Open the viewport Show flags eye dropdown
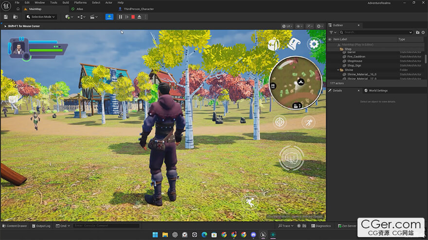Viewport: 428px width, 240px height. [x=300, y=26]
